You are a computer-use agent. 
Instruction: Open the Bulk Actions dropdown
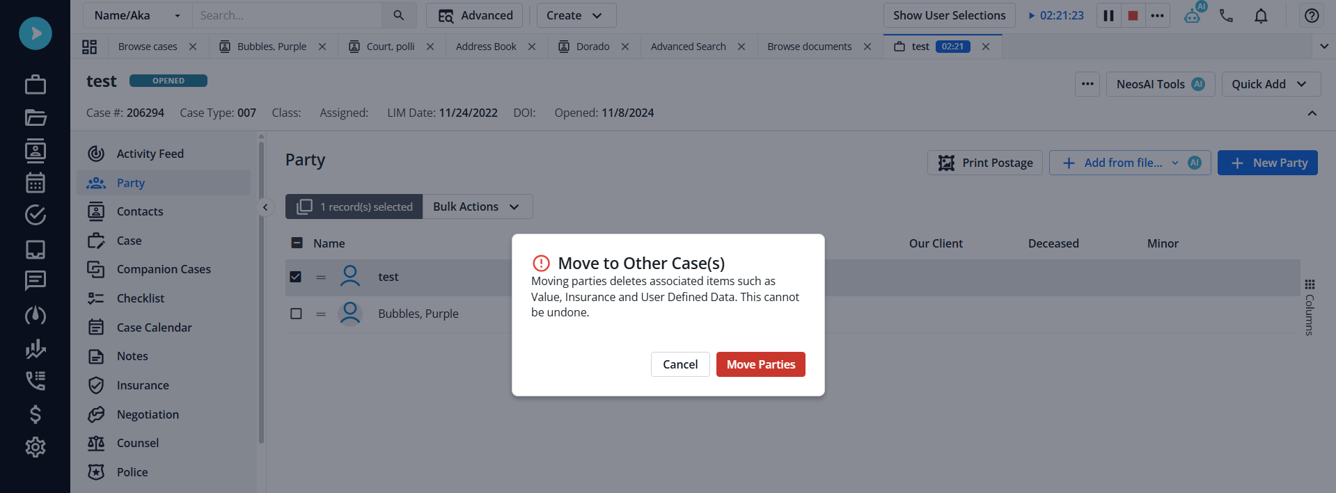(x=478, y=207)
